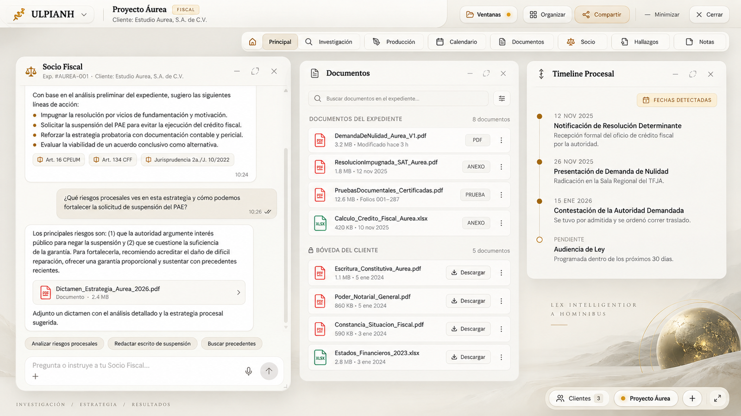Select the Proyecto Áurea project chip at bottom
The height and width of the screenshot is (416, 741).
tap(646, 398)
